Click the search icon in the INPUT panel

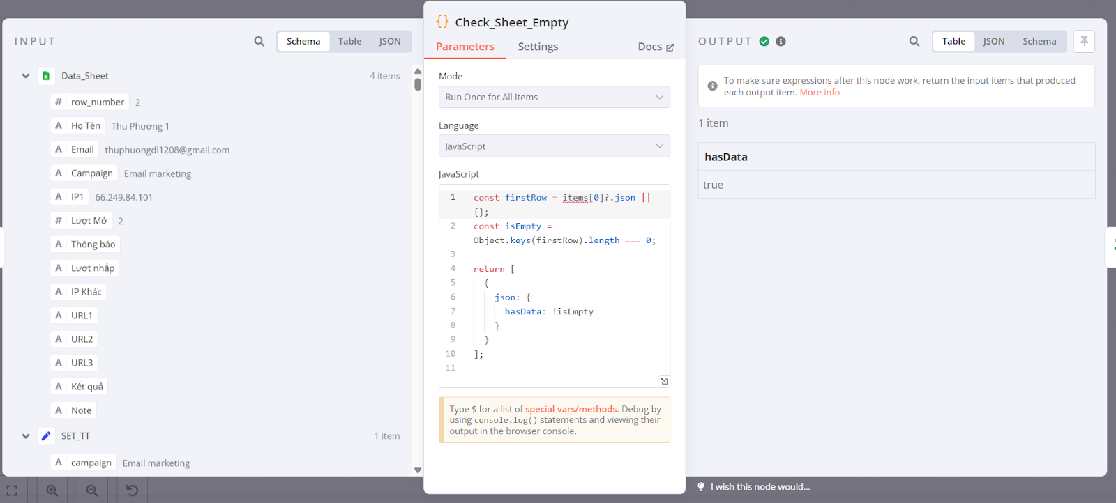(x=259, y=41)
